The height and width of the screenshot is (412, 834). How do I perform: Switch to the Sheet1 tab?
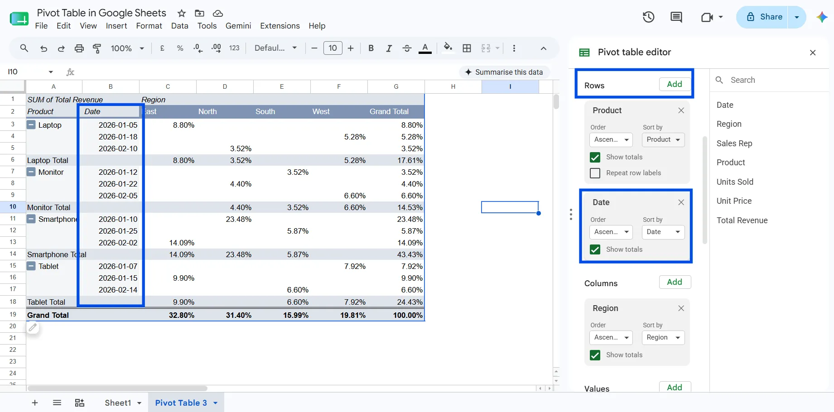118,403
